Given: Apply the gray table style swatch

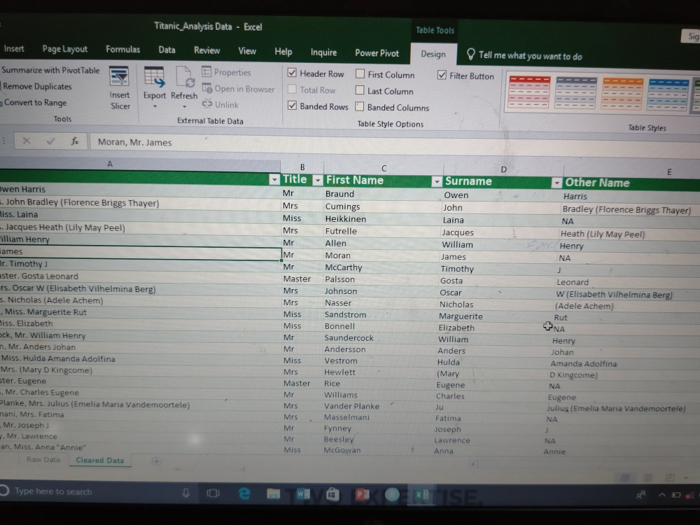Looking at the screenshot, I should (x=575, y=93).
